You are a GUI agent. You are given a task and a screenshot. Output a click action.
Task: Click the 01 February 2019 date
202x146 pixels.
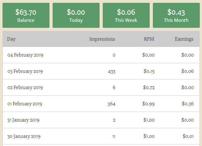[x=25, y=104]
